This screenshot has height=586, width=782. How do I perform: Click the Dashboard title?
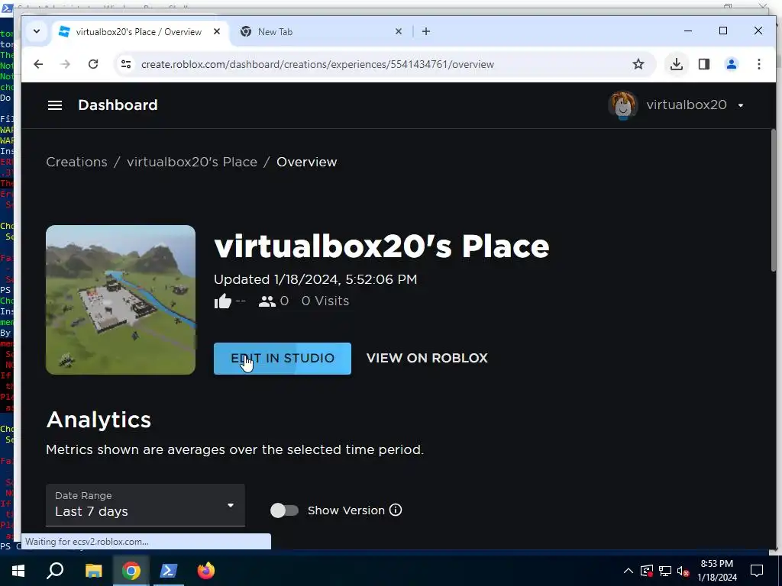click(118, 105)
